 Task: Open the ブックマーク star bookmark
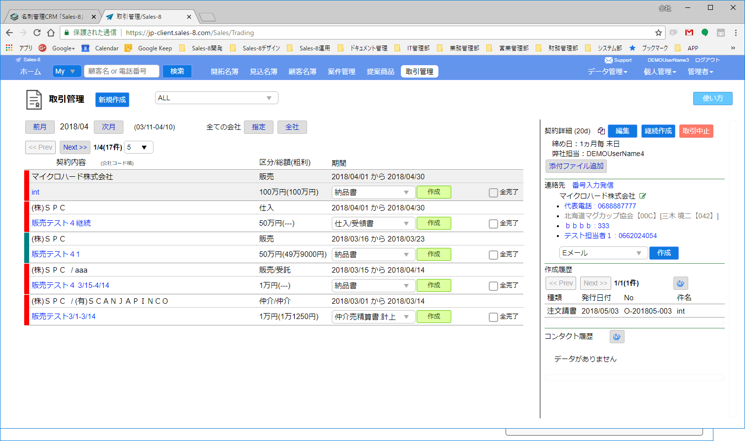(x=649, y=48)
